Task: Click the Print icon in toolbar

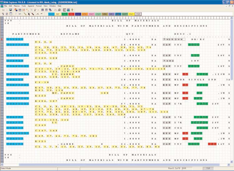Action: click(x=60, y=10)
